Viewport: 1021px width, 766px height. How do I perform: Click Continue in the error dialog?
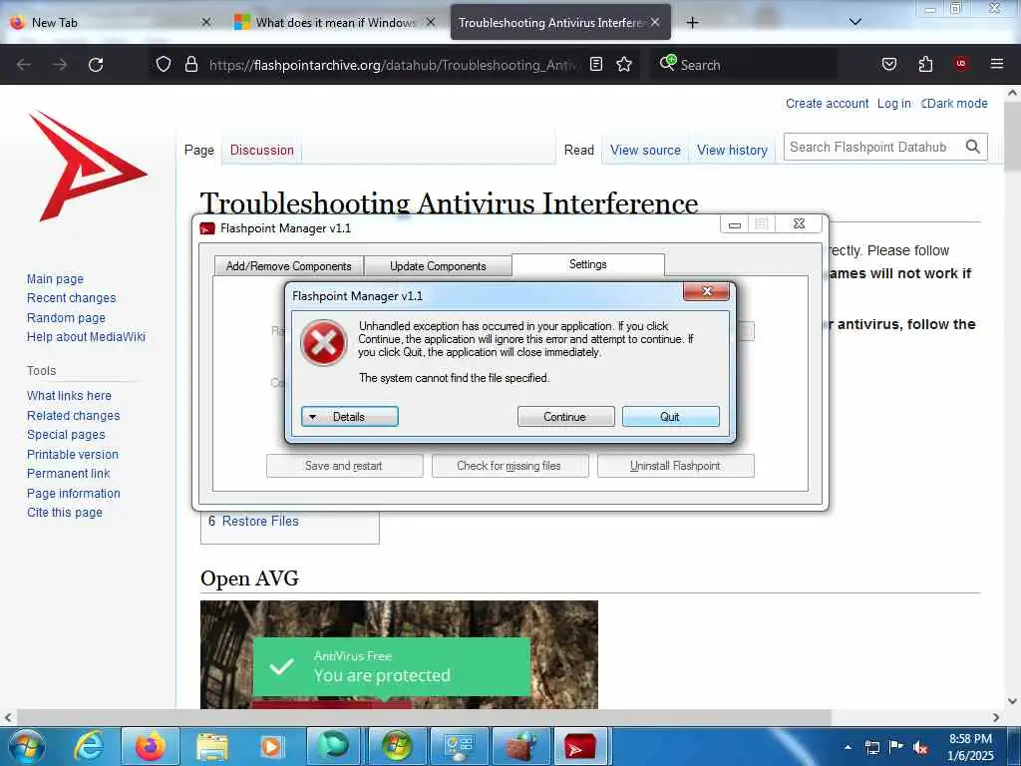pyautogui.click(x=566, y=417)
